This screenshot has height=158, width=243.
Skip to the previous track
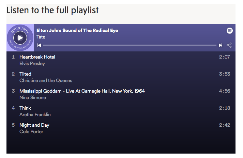(x=39, y=45)
